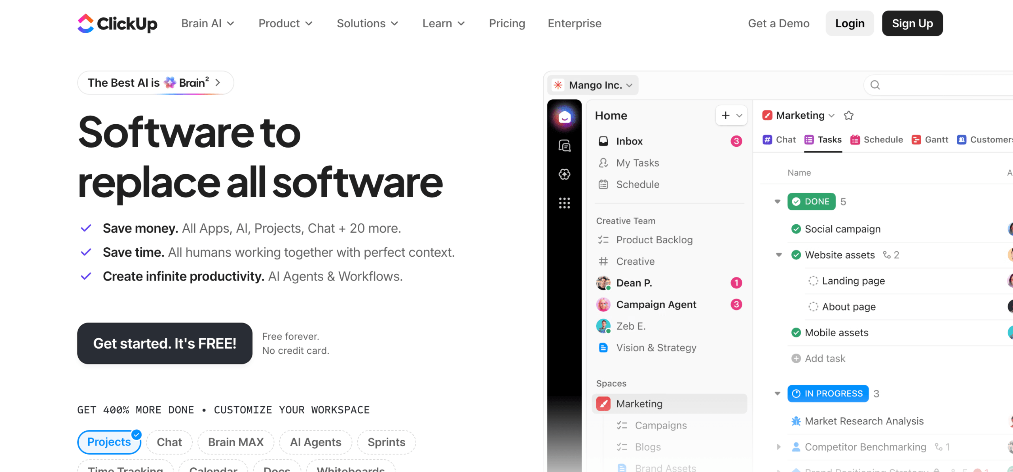Image resolution: width=1013 pixels, height=472 pixels.
Task: Select the AI Agents feature chip
Action: click(x=315, y=442)
